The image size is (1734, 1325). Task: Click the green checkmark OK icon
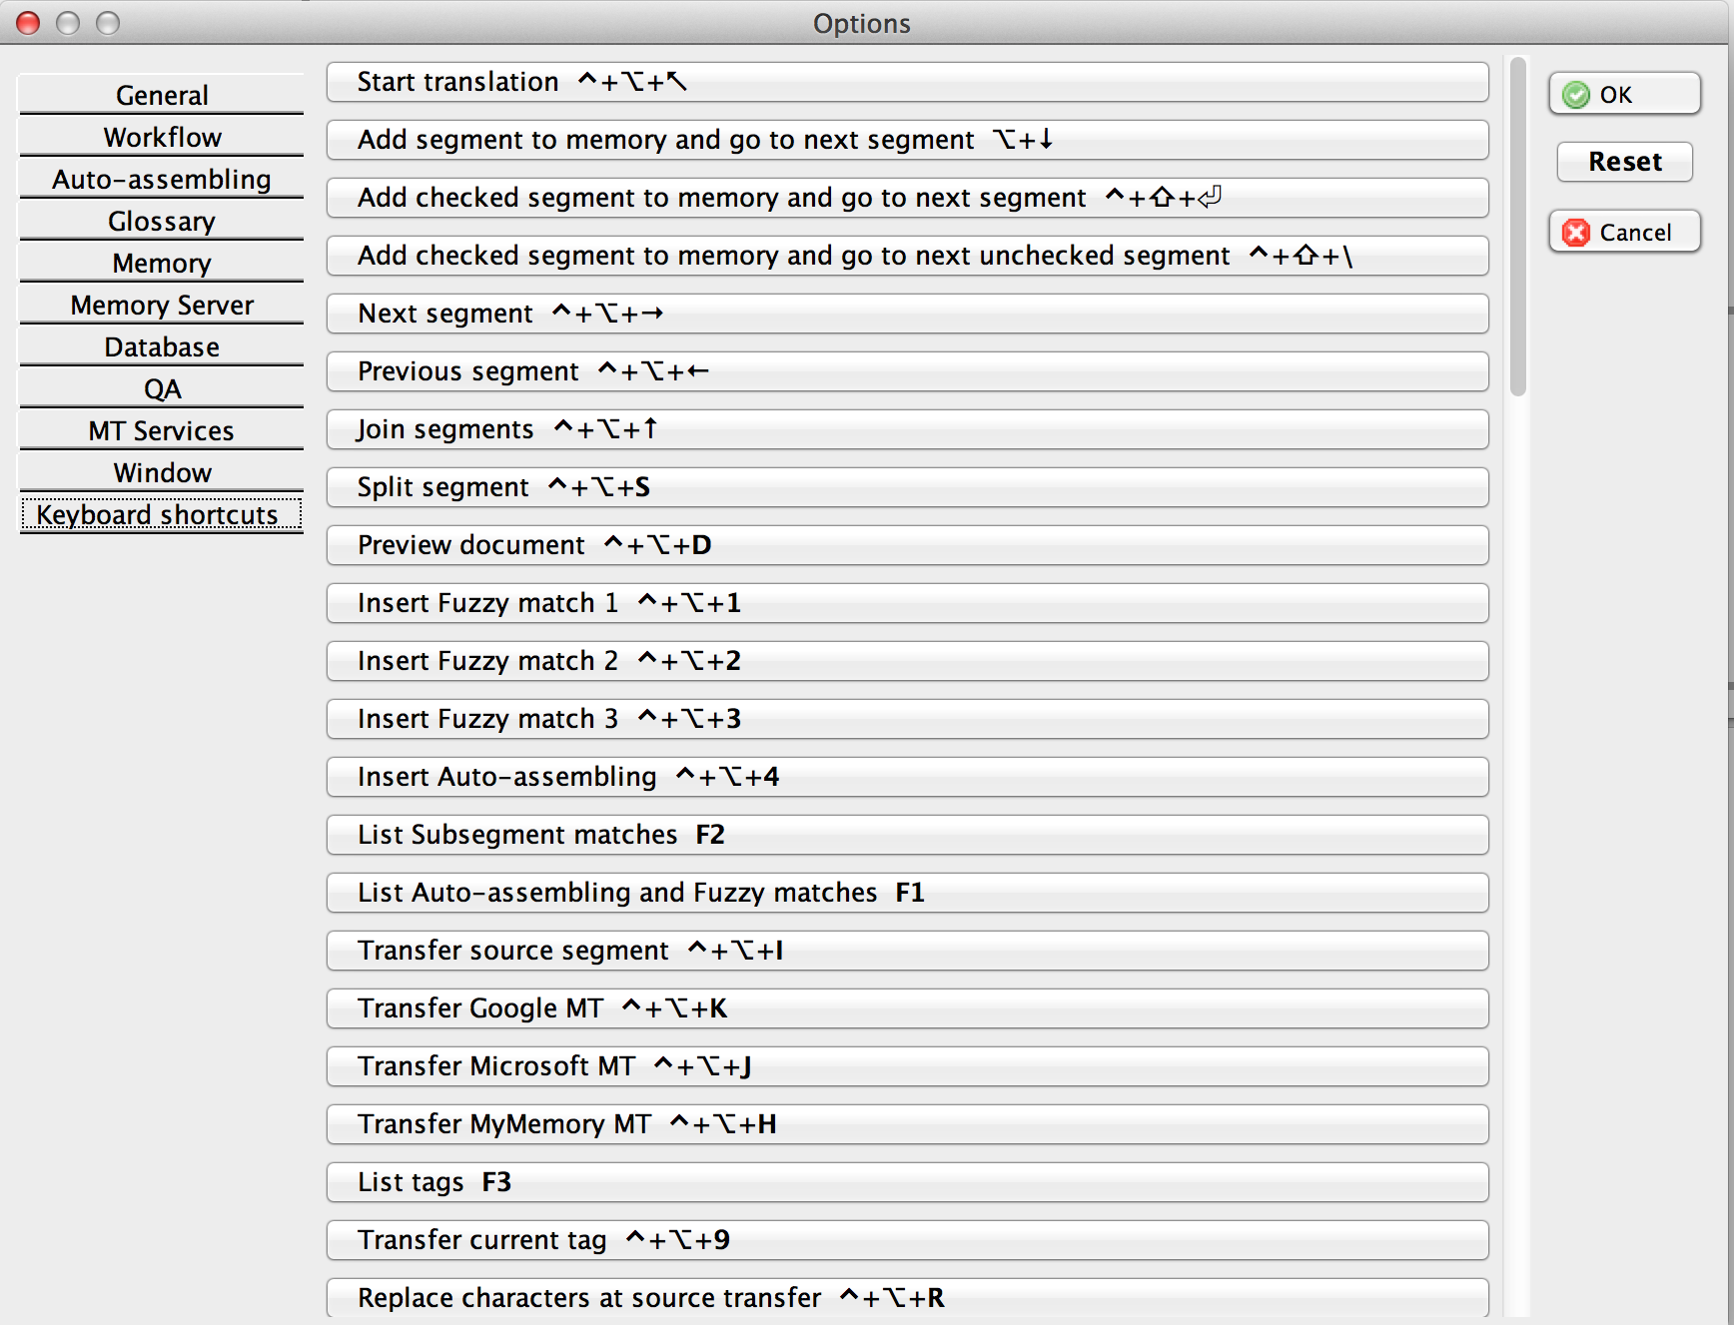coord(1576,95)
